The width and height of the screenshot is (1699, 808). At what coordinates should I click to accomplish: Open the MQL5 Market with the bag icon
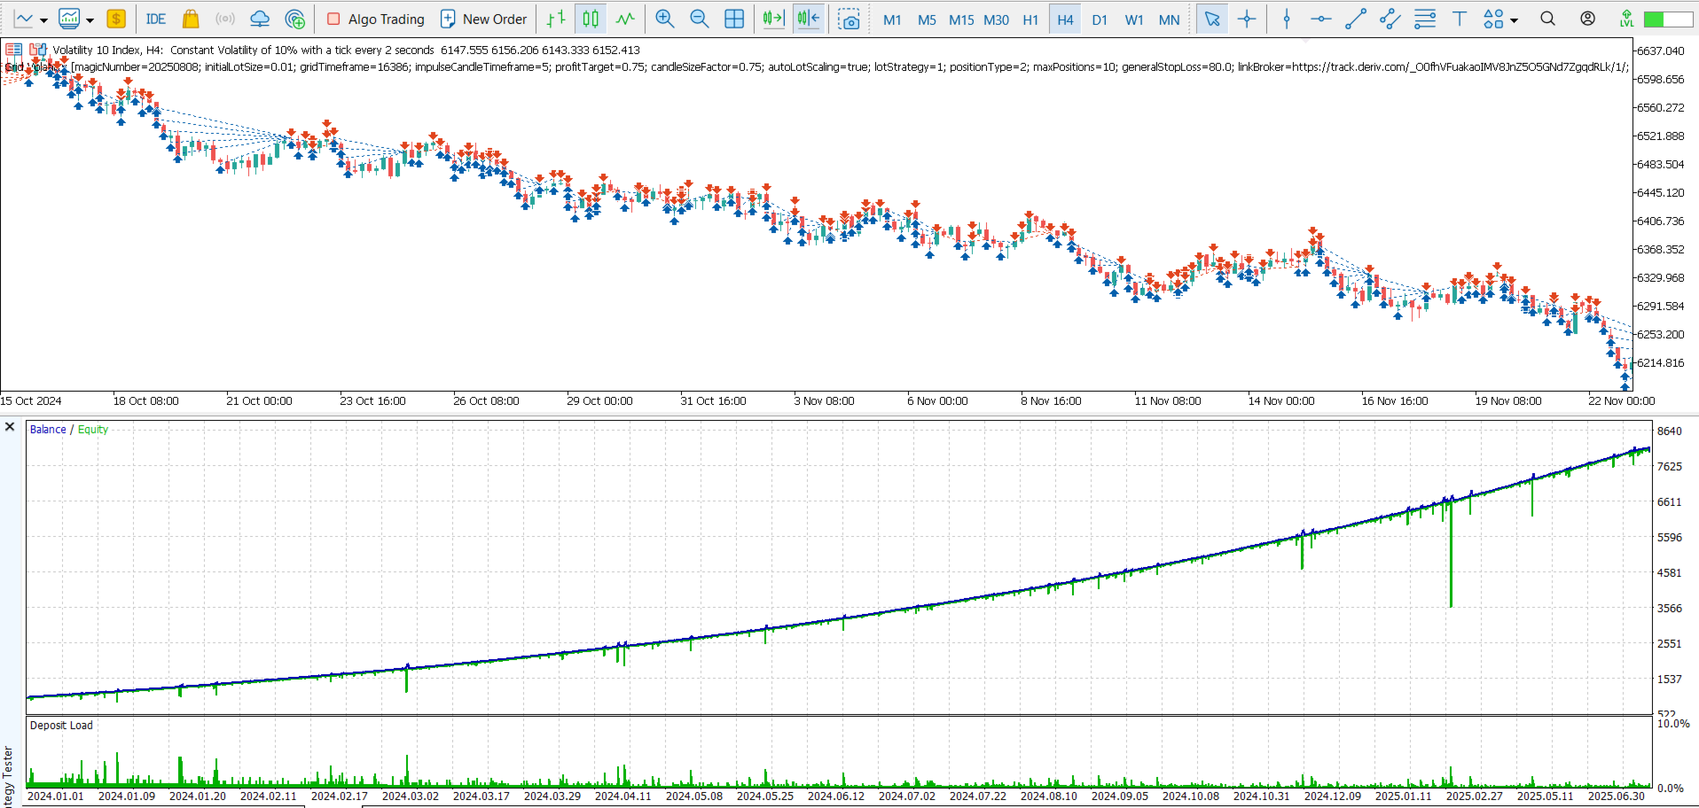[192, 19]
